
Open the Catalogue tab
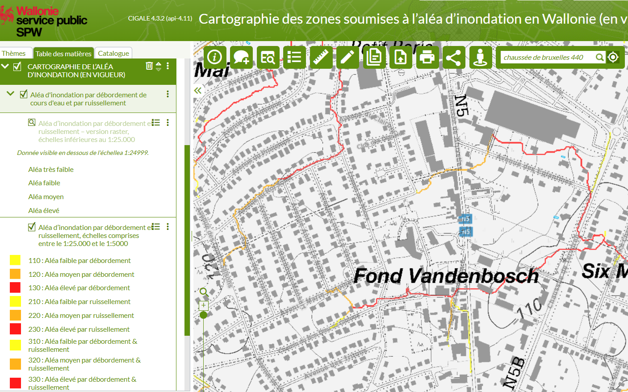113,54
